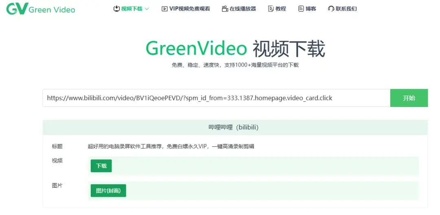The image size is (440, 215).
Task: Click the 下载 video button
Action: pyautogui.click(x=101, y=166)
